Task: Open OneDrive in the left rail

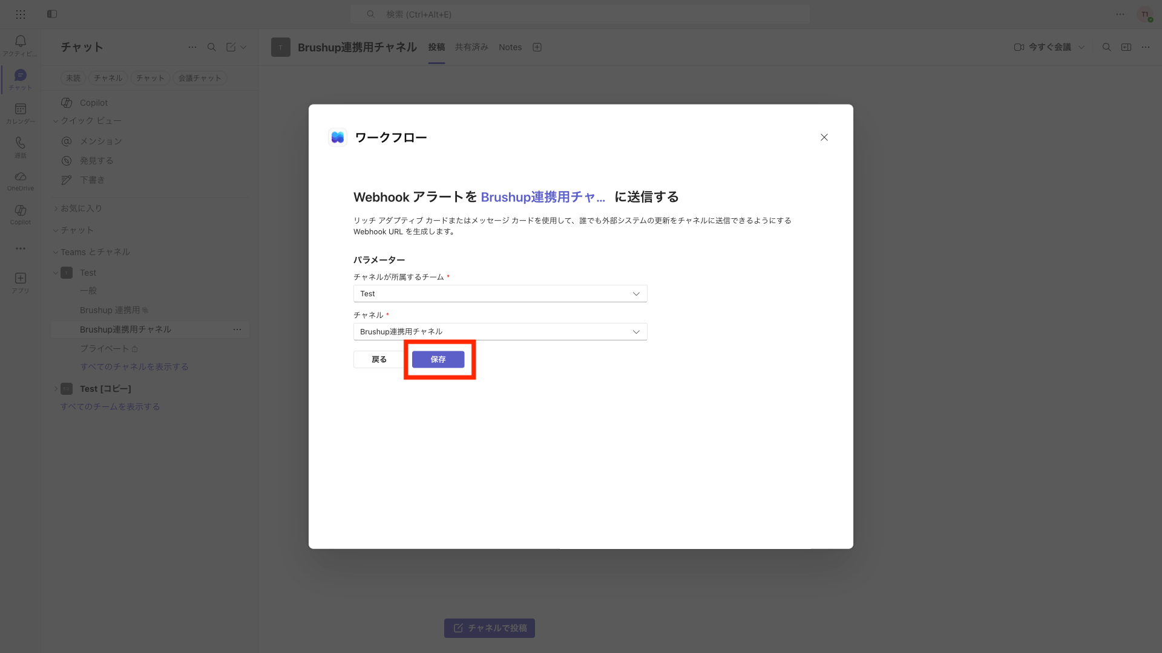Action: 21,181
